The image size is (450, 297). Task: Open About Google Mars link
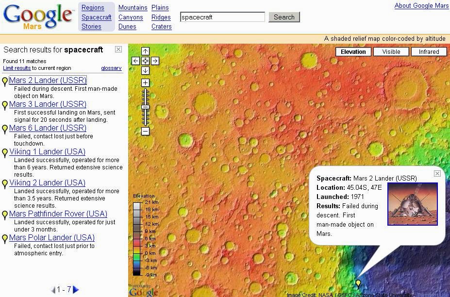(x=421, y=5)
